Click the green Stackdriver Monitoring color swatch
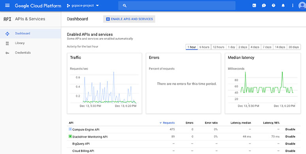 [x=70, y=137]
